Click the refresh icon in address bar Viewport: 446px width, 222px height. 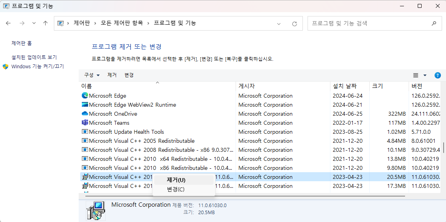click(294, 24)
